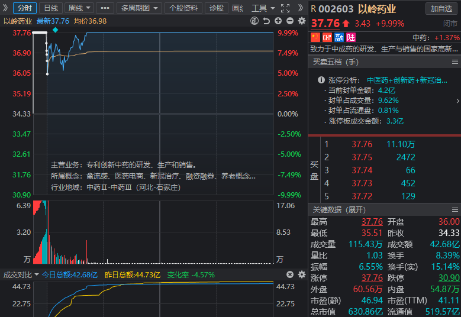This screenshot has height=317, width=461.
Task: Click the 最新37.76 latest price label
Action: (53, 21)
